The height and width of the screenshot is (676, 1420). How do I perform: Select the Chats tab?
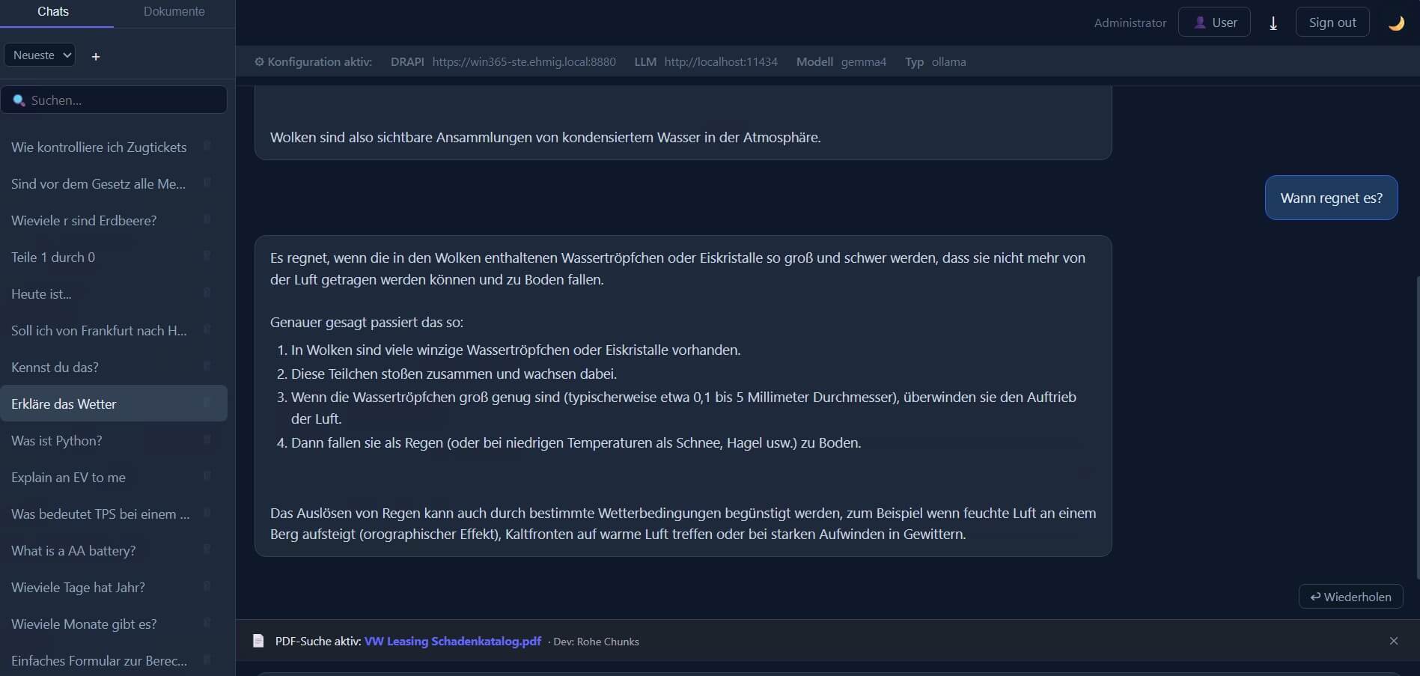[53, 12]
